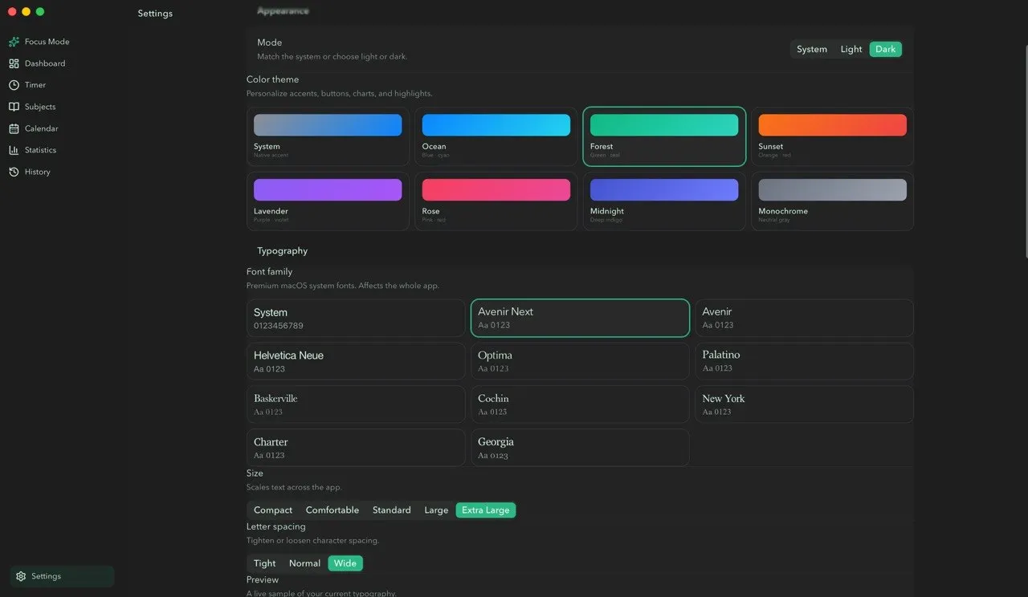Select the Baskerville font
The height and width of the screenshot is (597, 1028).
[356, 404]
